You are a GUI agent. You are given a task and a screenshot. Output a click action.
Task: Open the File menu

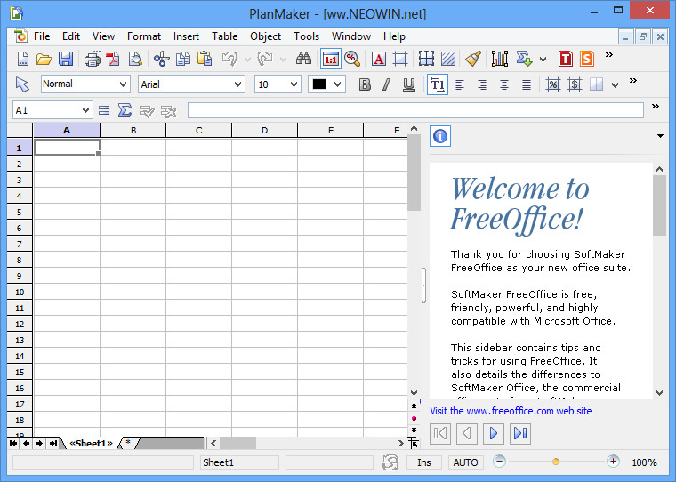click(x=42, y=36)
